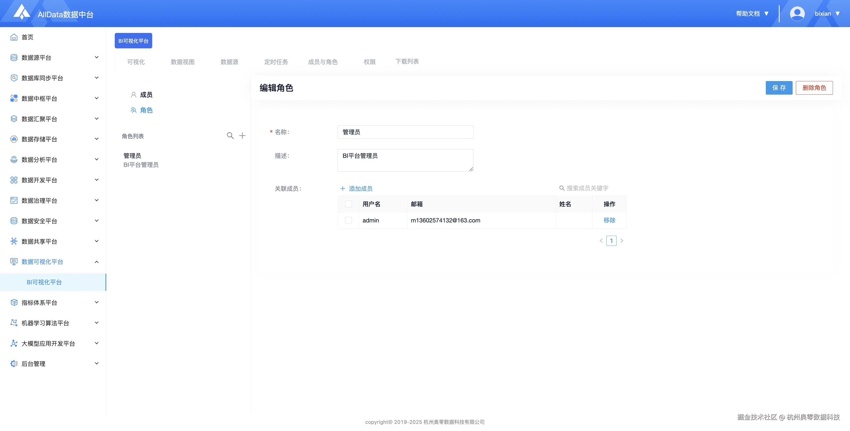Click the data sharing platform icon

coord(14,241)
